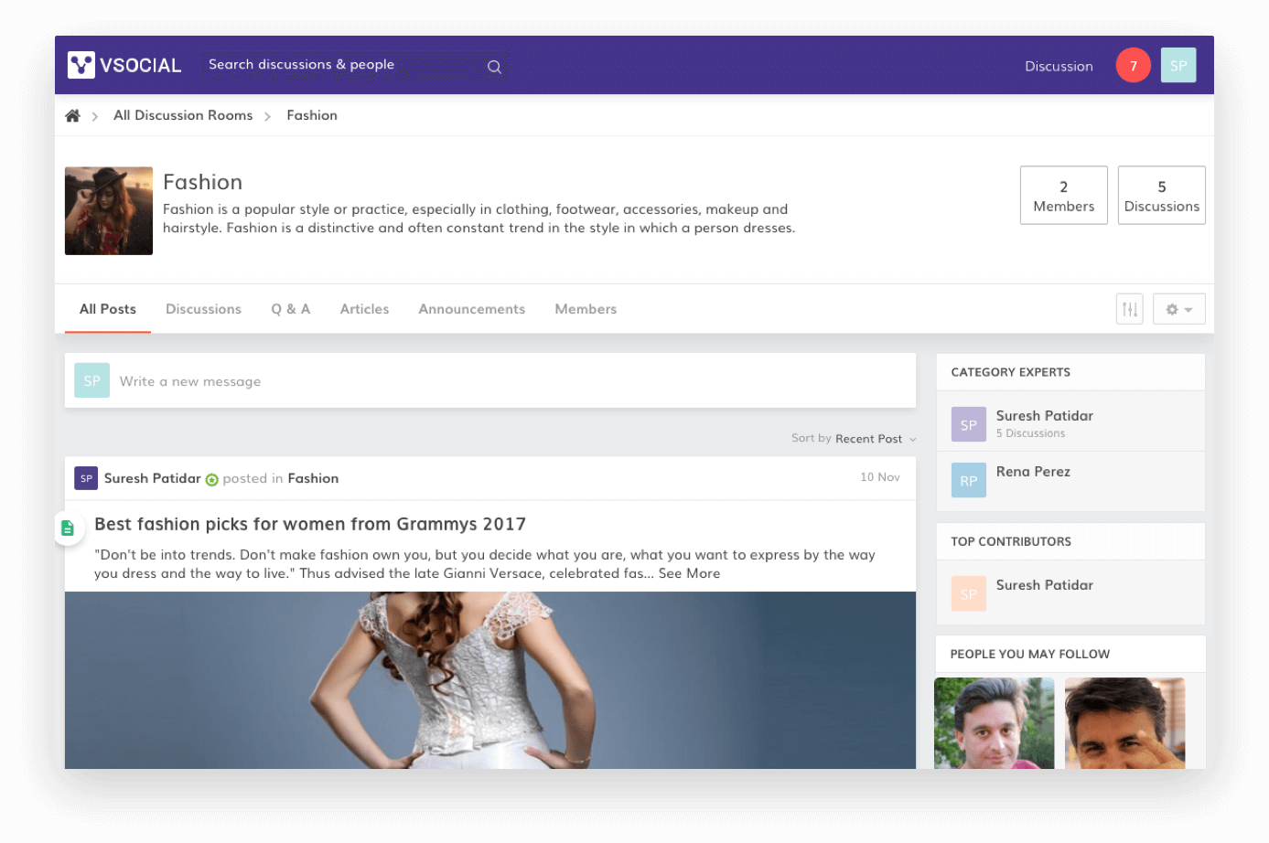Click the VSOCIAL logo icon
Image resolution: width=1269 pixels, height=843 pixels.
(81, 65)
